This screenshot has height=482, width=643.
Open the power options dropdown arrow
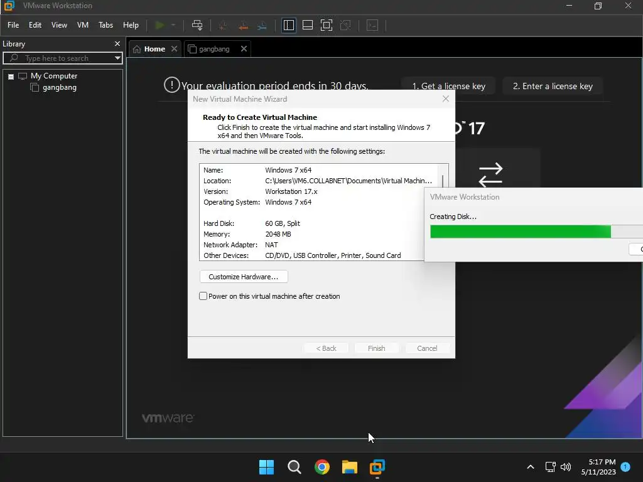(x=173, y=25)
